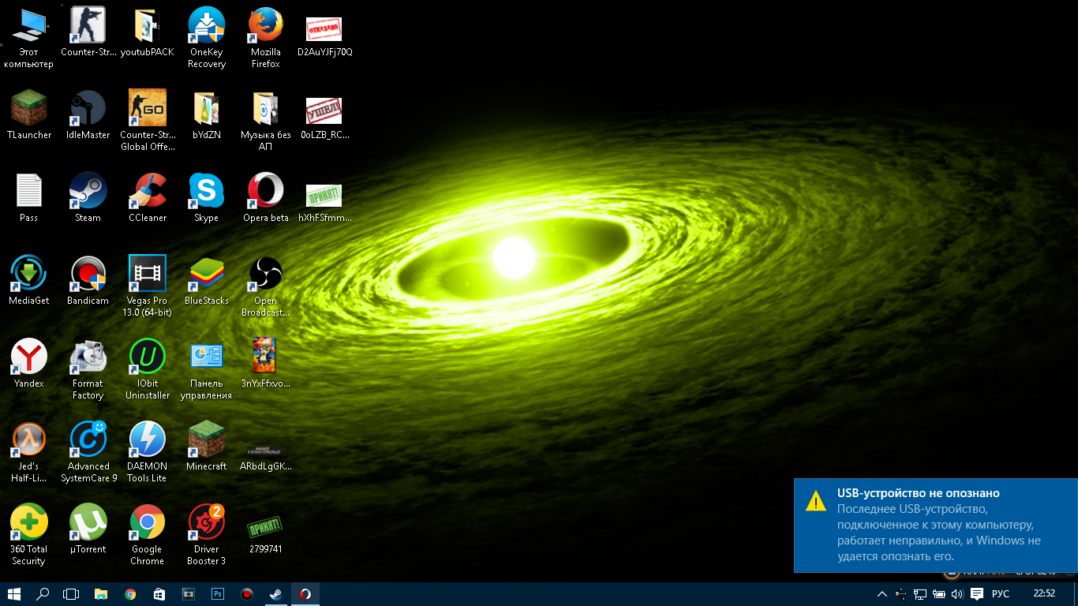Select the CCleaner desktop icon
Screen dimensions: 1078x606
coord(148,192)
